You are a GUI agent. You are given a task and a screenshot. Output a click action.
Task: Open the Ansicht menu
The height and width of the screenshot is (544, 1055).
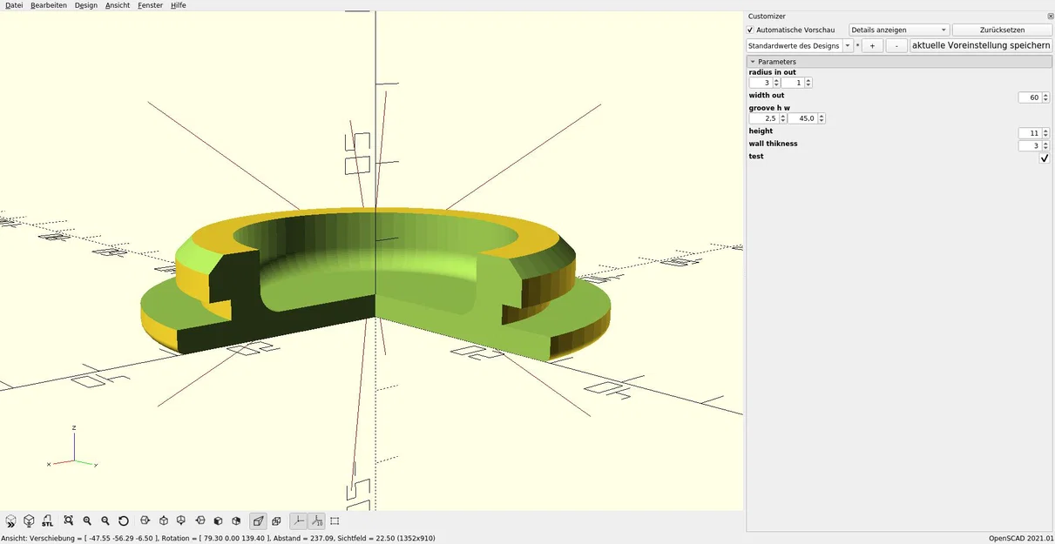(118, 5)
